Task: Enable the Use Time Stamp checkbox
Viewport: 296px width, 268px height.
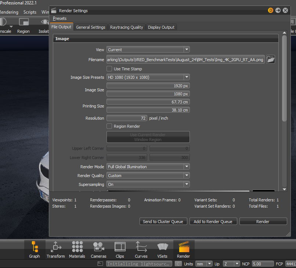Action: [x=109, y=69]
